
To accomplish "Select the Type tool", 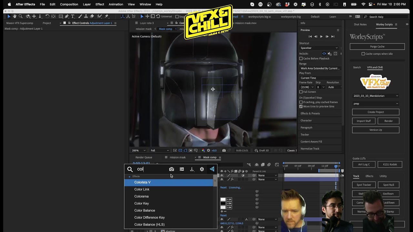I will pyautogui.click(x=73, y=16).
